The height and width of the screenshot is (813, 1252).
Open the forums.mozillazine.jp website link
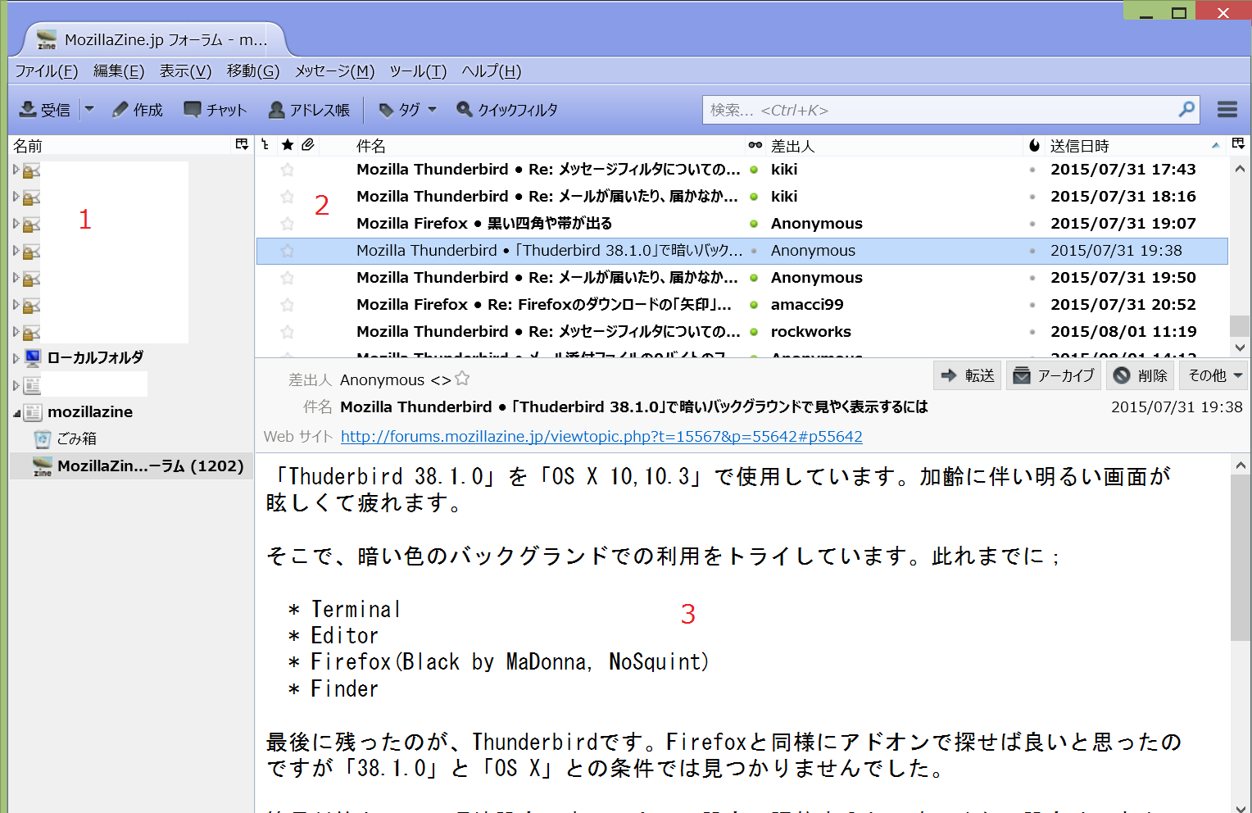pyautogui.click(x=601, y=437)
